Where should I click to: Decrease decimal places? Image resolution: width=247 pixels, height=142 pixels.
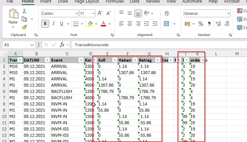point(227,24)
